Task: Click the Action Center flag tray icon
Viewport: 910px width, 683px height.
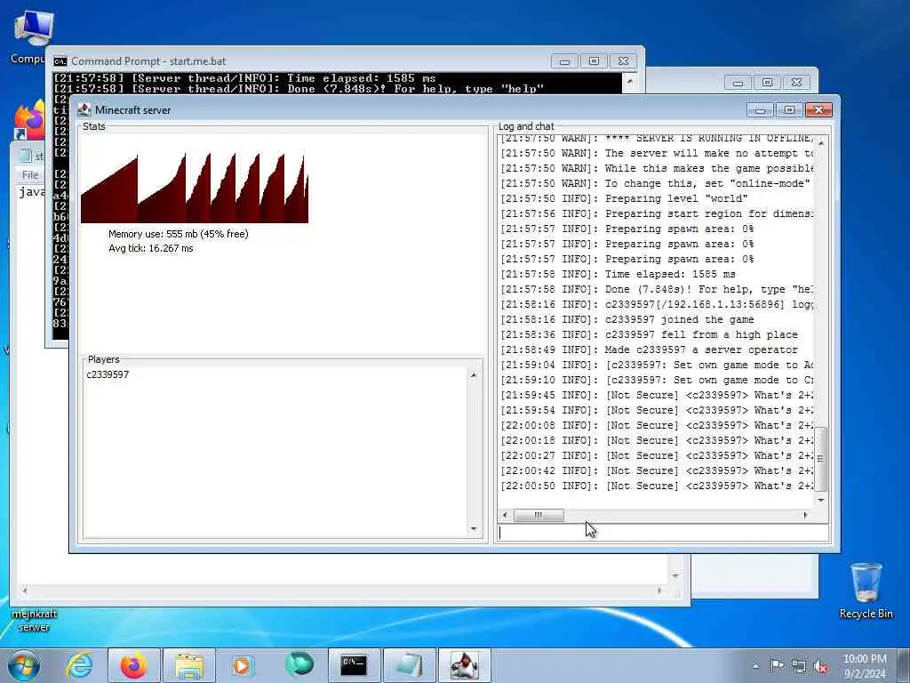Action: tap(777, 665)
